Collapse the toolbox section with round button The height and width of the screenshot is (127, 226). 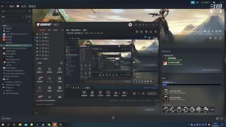tap(61, 63)
